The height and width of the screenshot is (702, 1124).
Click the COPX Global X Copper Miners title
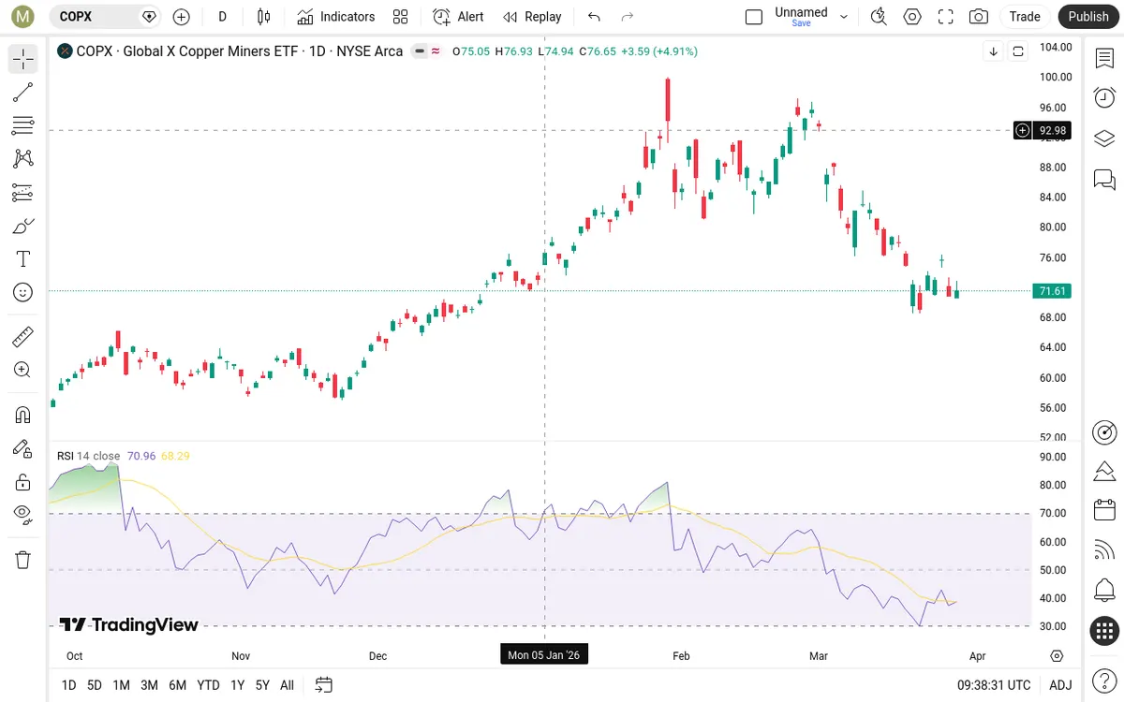click(240, 51)
